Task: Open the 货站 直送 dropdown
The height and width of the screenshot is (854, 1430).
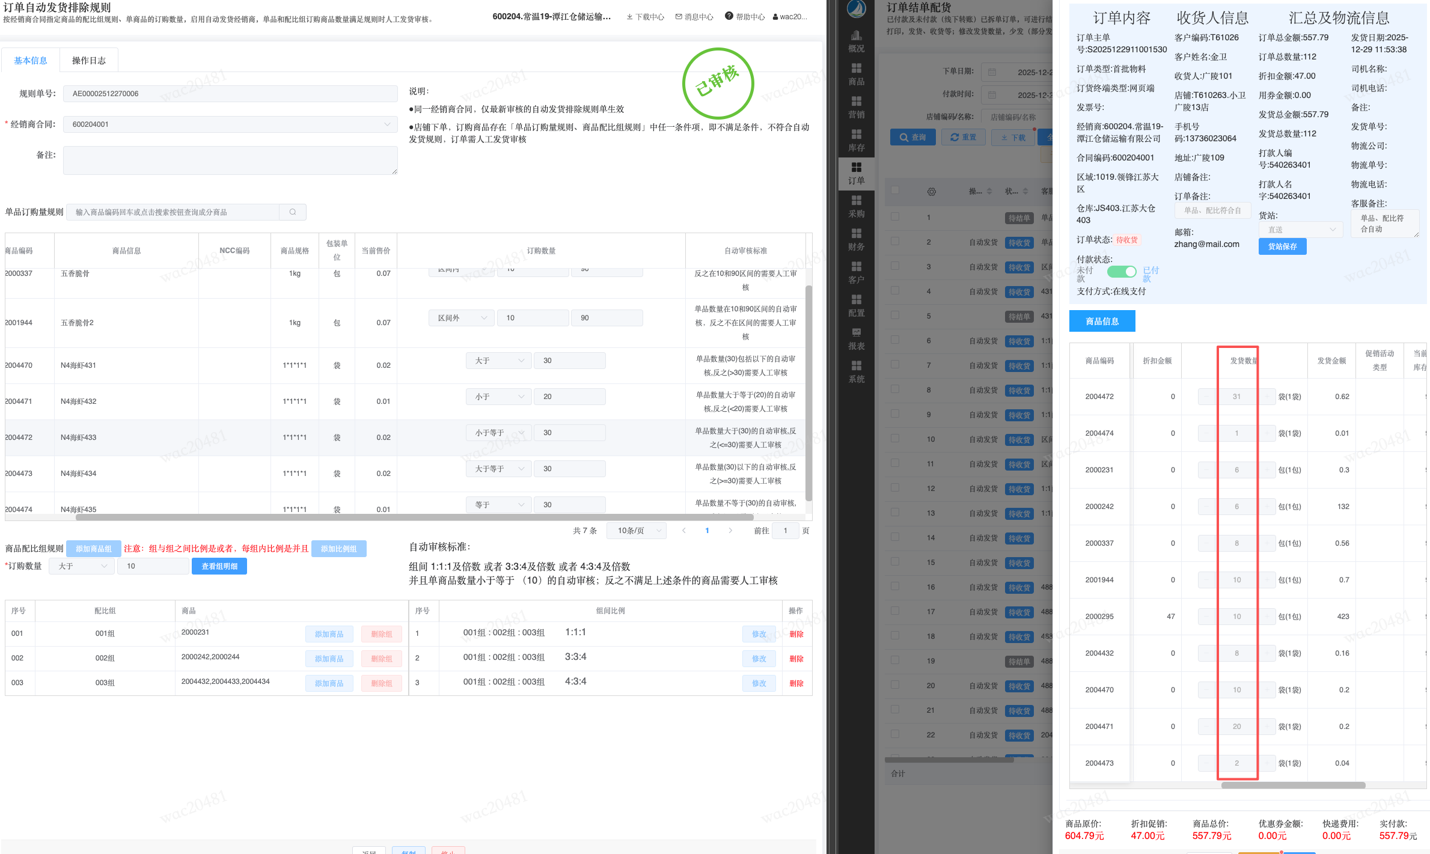Action: click(x=1301, y=230)
